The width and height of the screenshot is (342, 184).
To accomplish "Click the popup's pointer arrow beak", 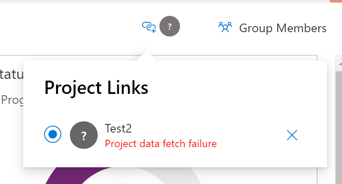I will 146,56.
